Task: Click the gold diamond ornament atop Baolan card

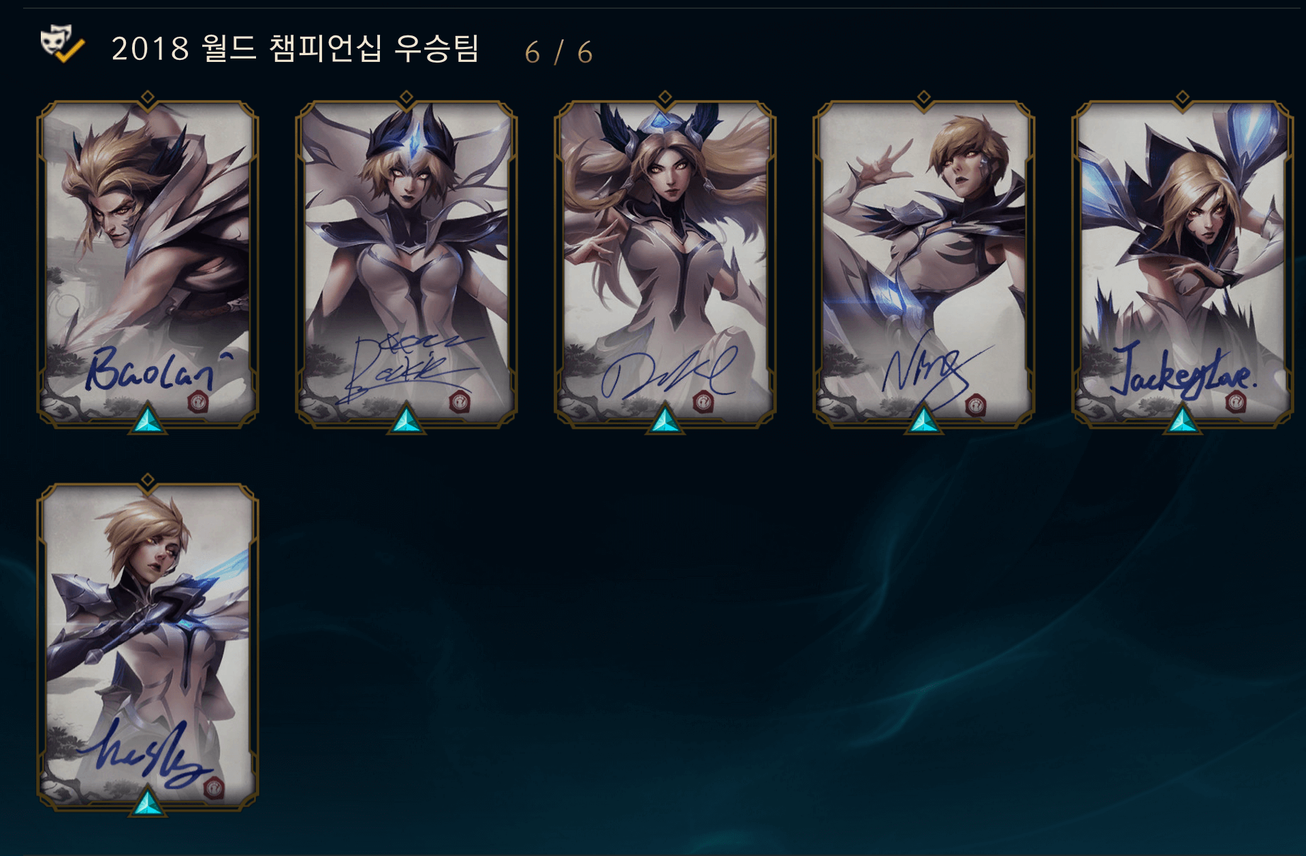Action: point(148,97)
